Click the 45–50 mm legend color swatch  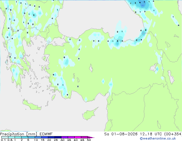coord(84,137)
